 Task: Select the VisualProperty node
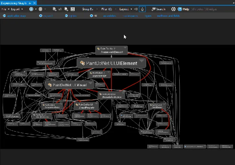[x=86, y=106]
